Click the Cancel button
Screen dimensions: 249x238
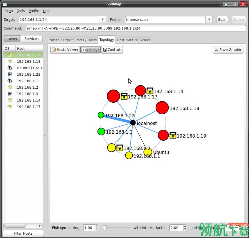click(x=239, y=20)
